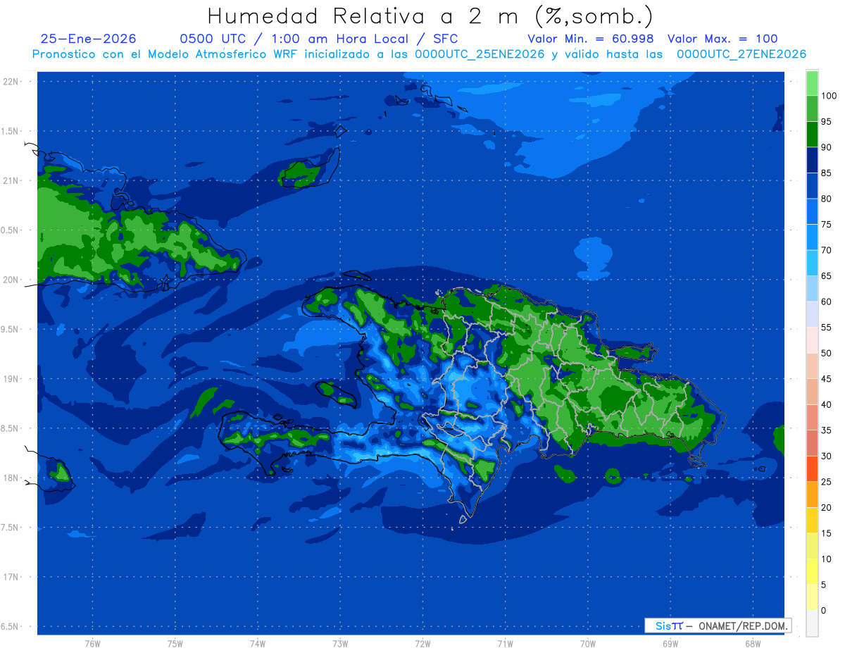The width and height of the screenshot is (845, 653).
Task: Click the "71W" longitude axis label
Action: (505, 643)
